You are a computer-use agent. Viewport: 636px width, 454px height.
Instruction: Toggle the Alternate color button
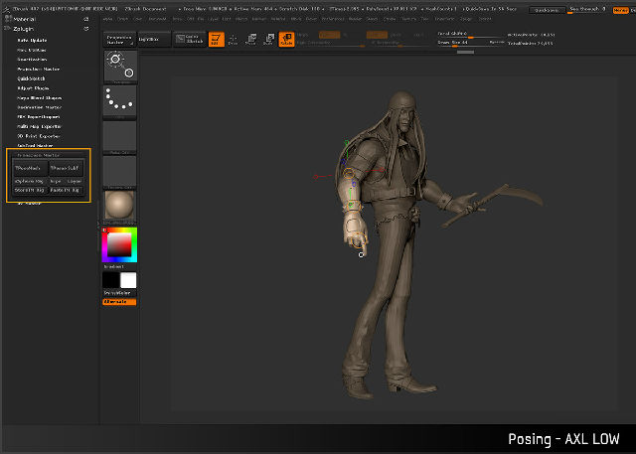pos(119,302)
